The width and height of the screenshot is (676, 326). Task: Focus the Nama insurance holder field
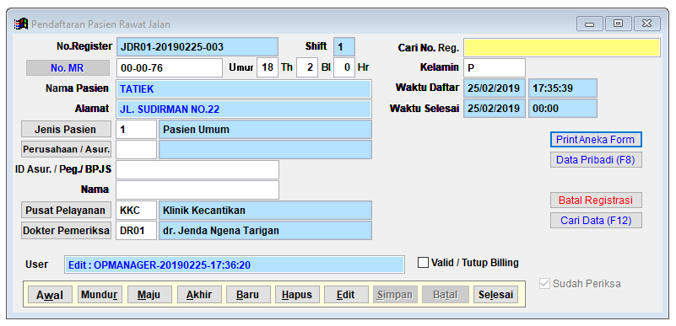tap(197, 190)
